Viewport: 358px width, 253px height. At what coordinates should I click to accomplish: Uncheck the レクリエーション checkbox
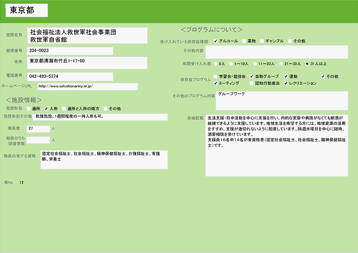pyautogui.click(x=286, y=83)
